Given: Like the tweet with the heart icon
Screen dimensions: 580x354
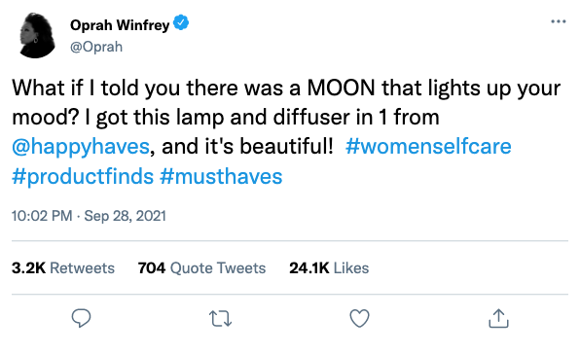Looking at the screenshot, I should click(359, 318).
